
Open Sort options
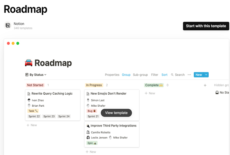(x=164, y=75)
